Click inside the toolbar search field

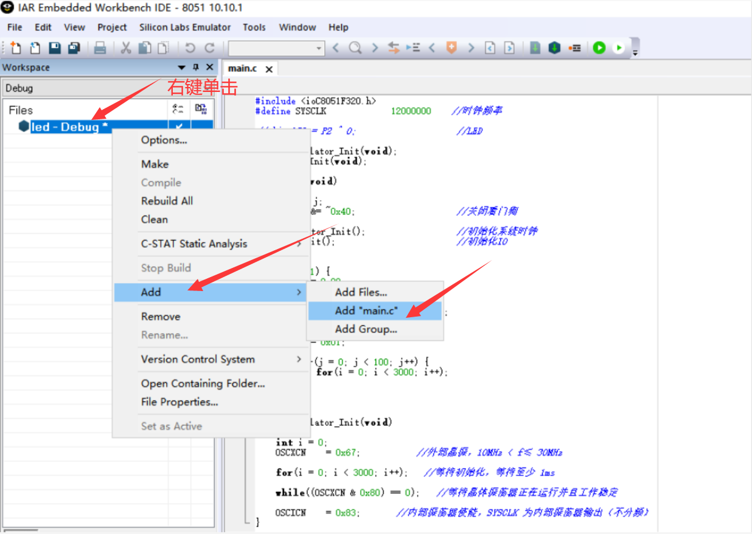[274, 47]
